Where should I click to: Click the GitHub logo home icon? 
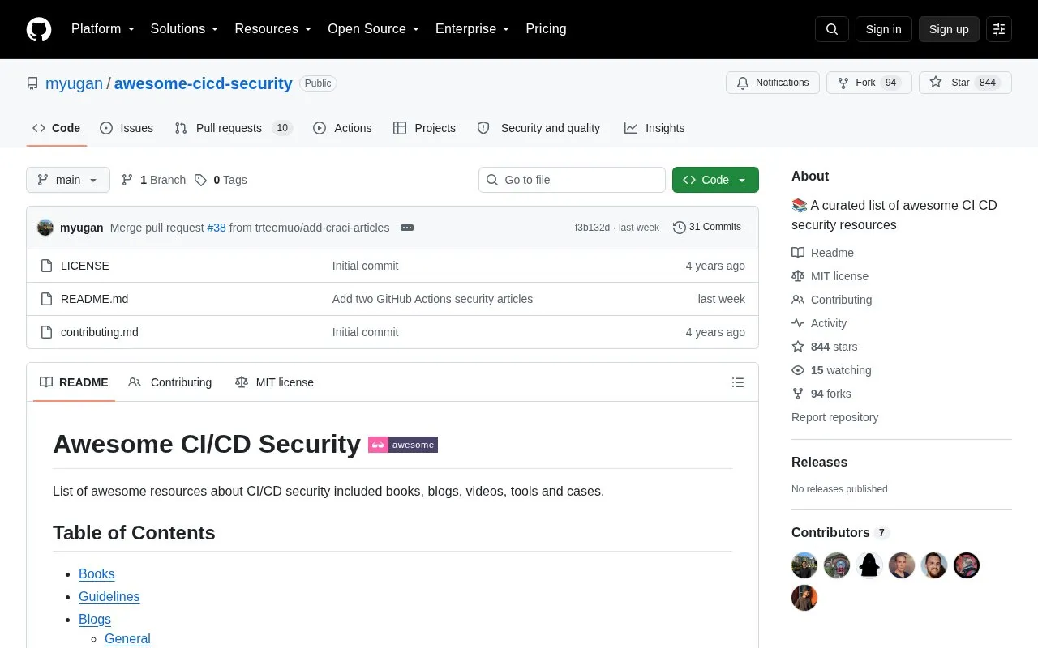[39, 29]
